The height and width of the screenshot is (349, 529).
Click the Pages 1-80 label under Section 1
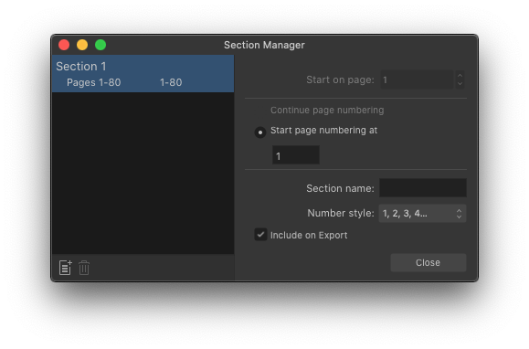[x=94, y=82]
